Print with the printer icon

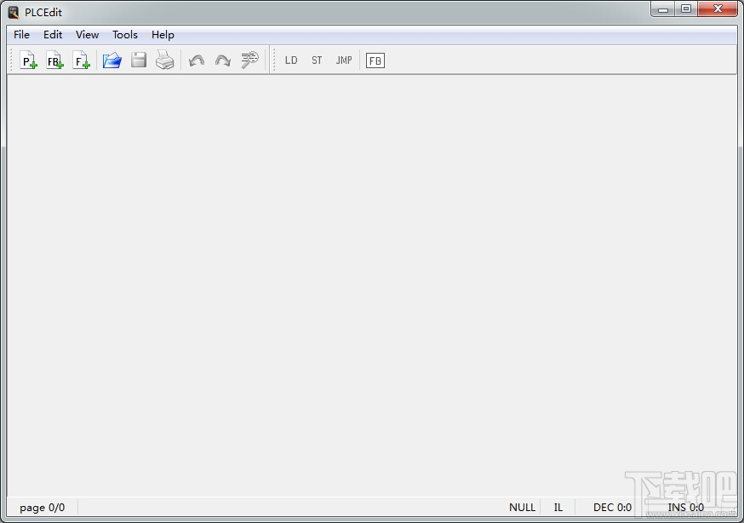coord(164,60)
